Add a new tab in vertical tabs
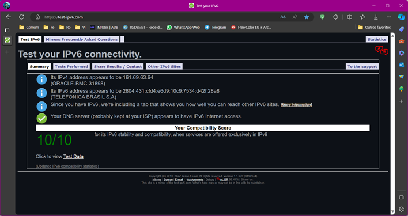Viewport: 408px width, 216px height. (x=7, y=52)
